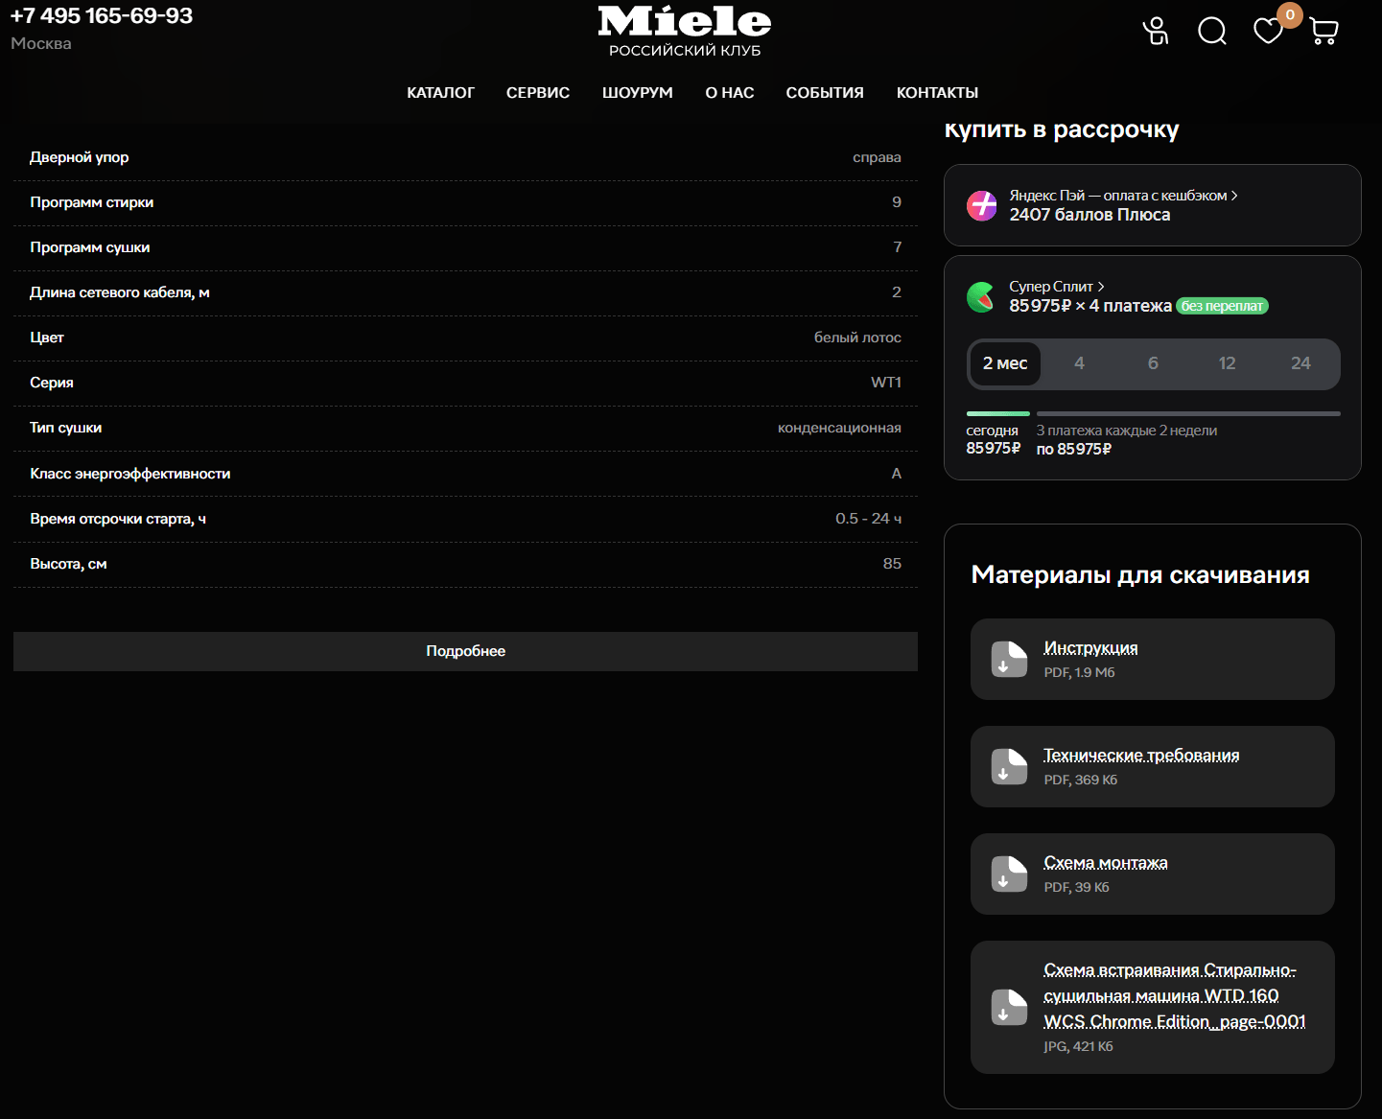Viewport: 1382px width, 1119px height.
Task: Open the shopping cart icon
Action: (x=1323, y=32)
